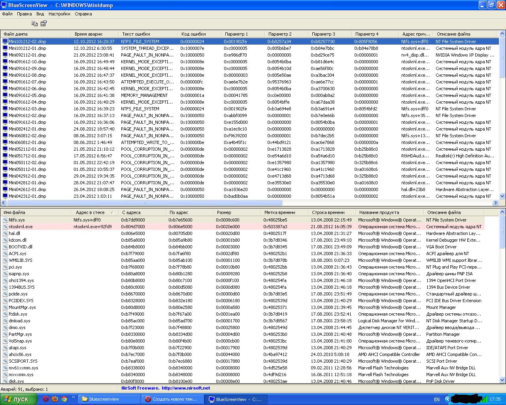Click the BlueScreenView taskbar button
506x405 pixels.
coord(236,399)
